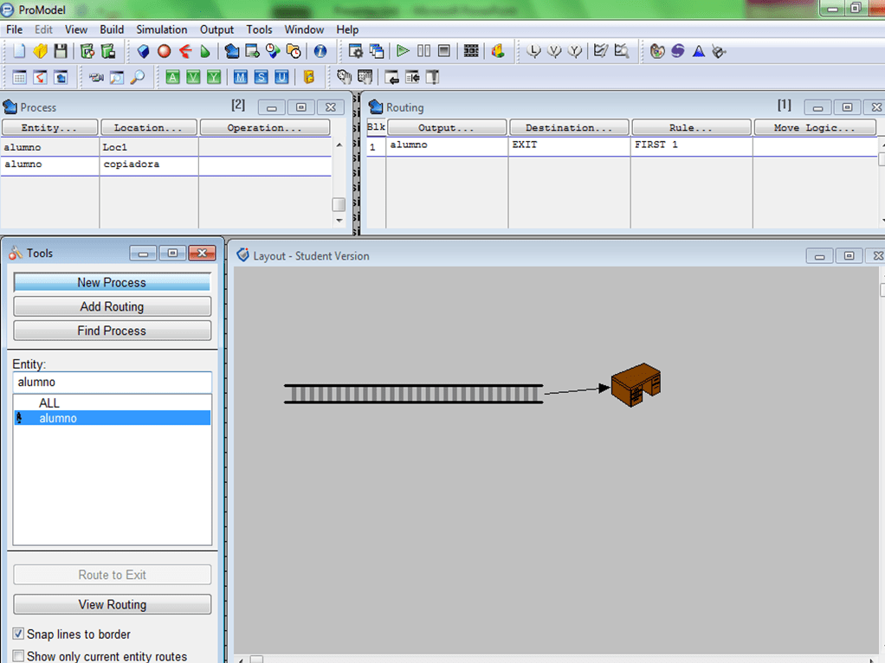
Task: Click the blue 'M' toolbar icon
Action: pos(240,78)
